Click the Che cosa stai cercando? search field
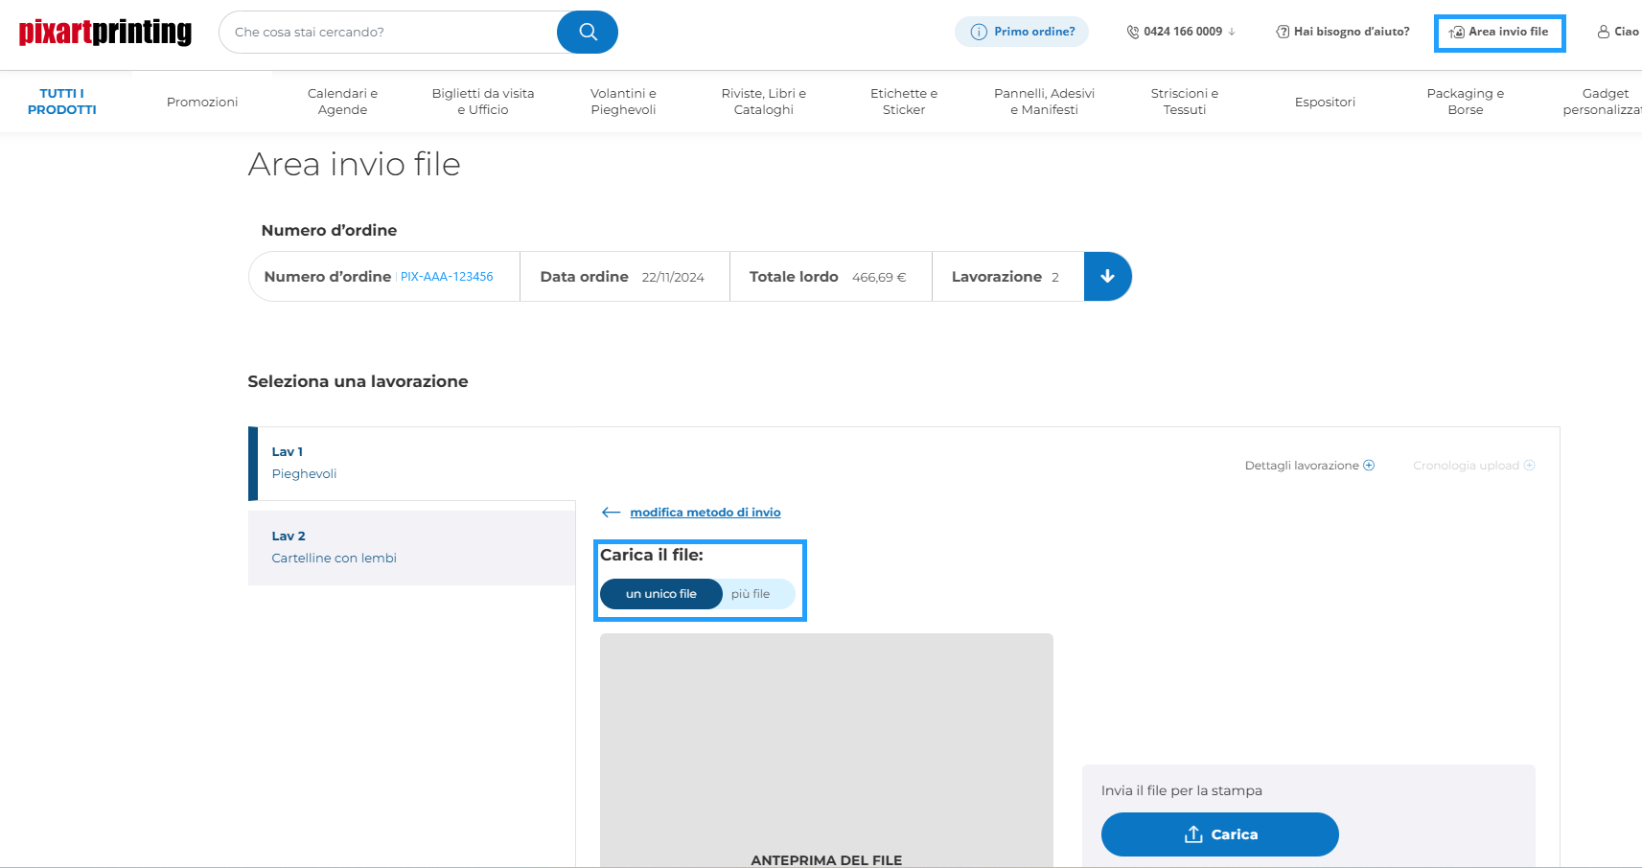Screen dimensions: 1642x868 click(383, 32)
